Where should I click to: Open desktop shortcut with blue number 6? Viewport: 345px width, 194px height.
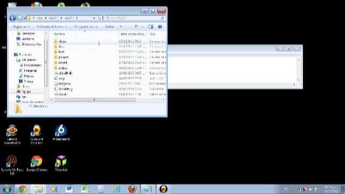click(x=61, y=133)
